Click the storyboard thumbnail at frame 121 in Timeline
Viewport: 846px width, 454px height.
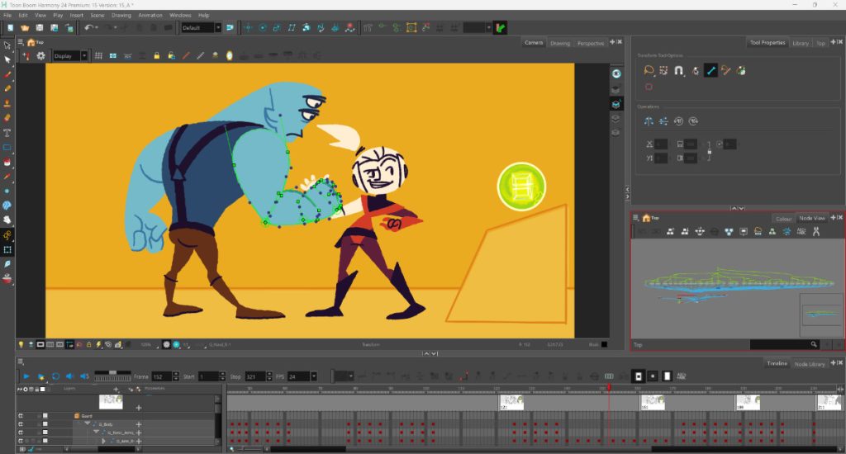(511, 402)
